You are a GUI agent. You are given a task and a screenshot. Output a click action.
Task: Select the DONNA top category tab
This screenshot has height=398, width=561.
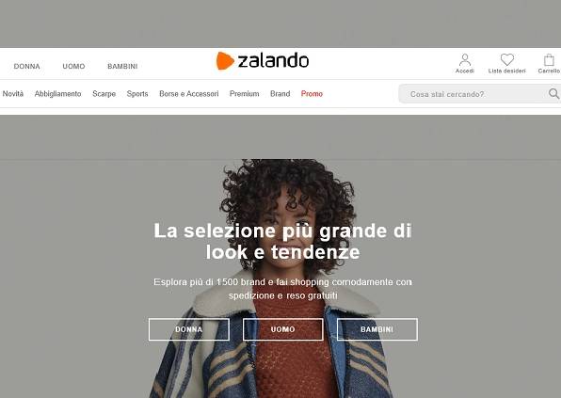[27, 66]
